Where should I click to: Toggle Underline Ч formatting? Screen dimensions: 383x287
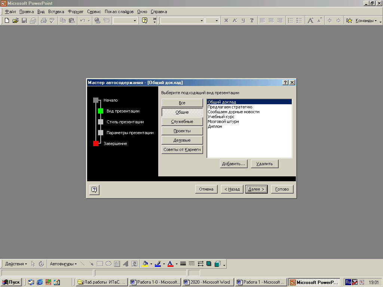pyautogui.click(x=243, y=21)
